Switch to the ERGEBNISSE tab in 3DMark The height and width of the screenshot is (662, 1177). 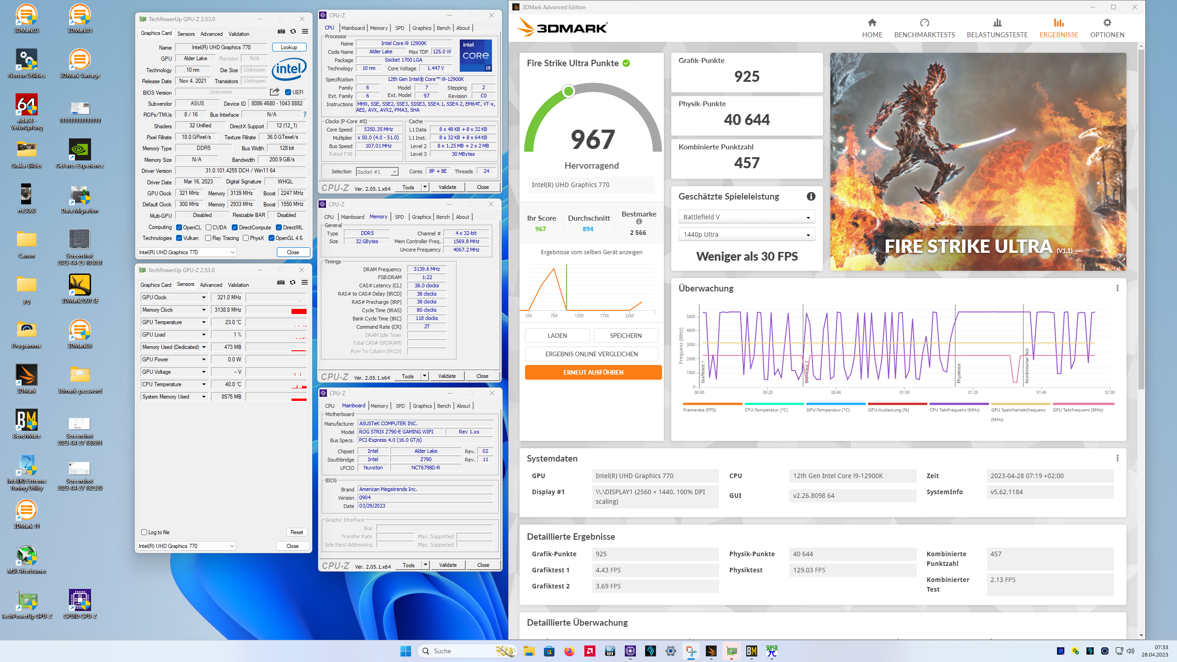pos(1058,28)
